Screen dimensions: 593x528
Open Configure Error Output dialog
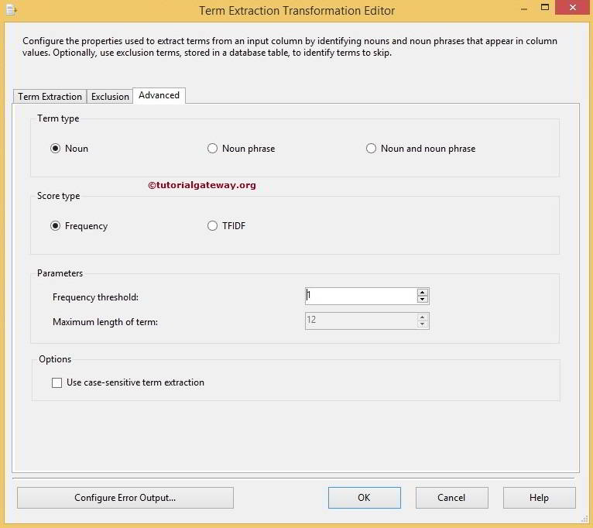[125, 498]
